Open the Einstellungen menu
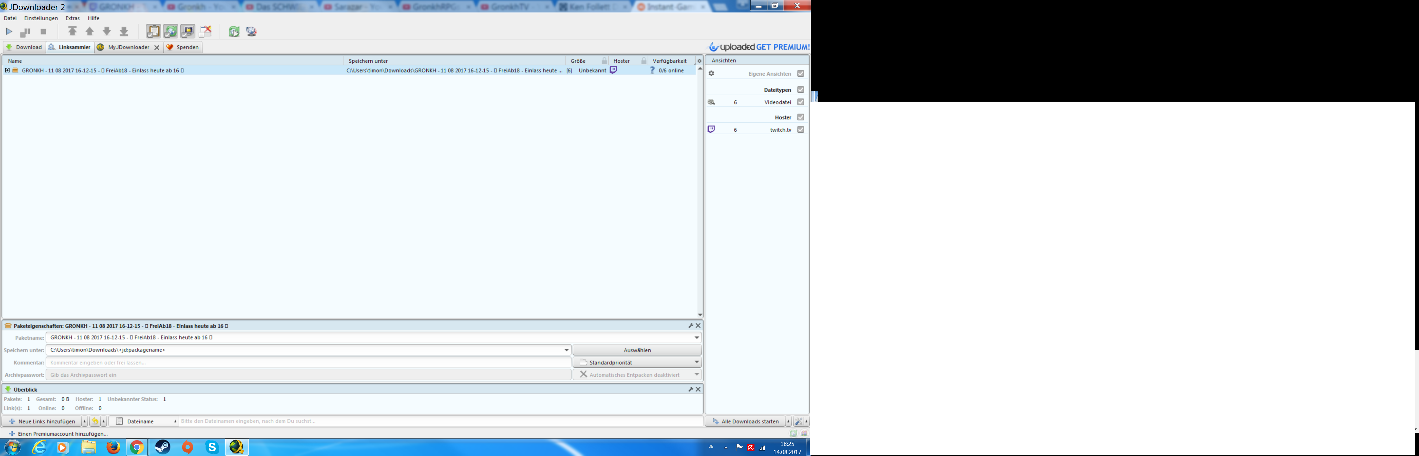Screen dimensions: 1419x456 41,18
